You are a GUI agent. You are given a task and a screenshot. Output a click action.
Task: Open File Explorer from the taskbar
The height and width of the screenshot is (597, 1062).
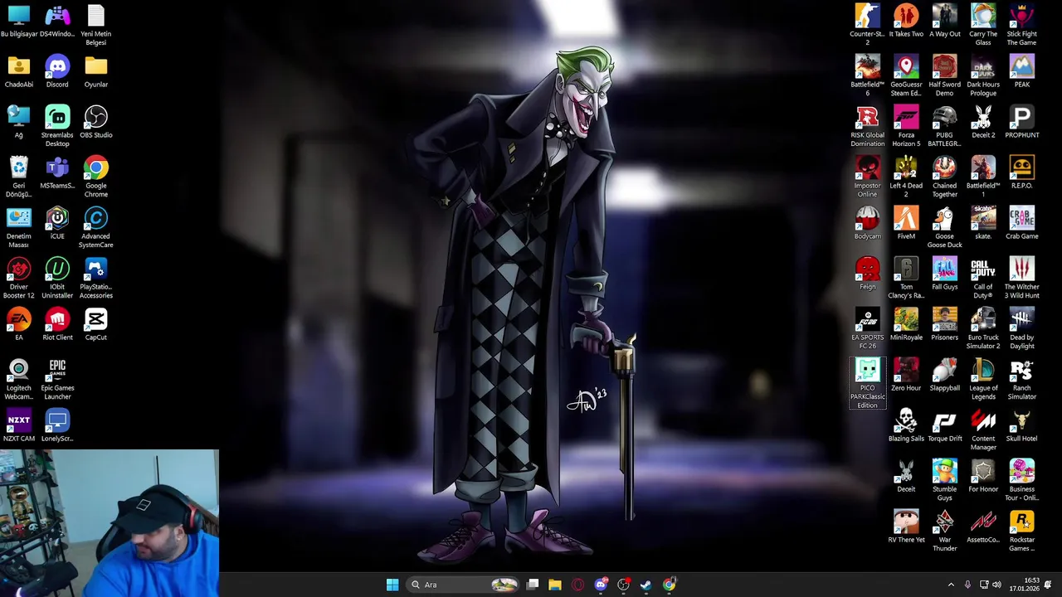[x=555, y=585]
